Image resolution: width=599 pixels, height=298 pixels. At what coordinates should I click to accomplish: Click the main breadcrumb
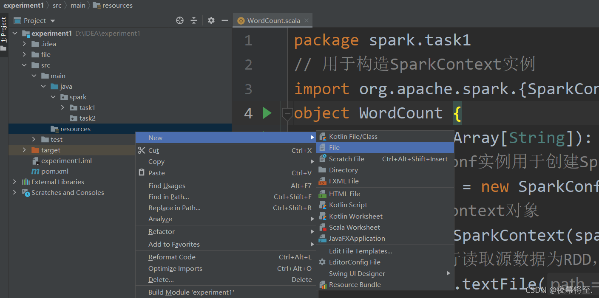78,6
